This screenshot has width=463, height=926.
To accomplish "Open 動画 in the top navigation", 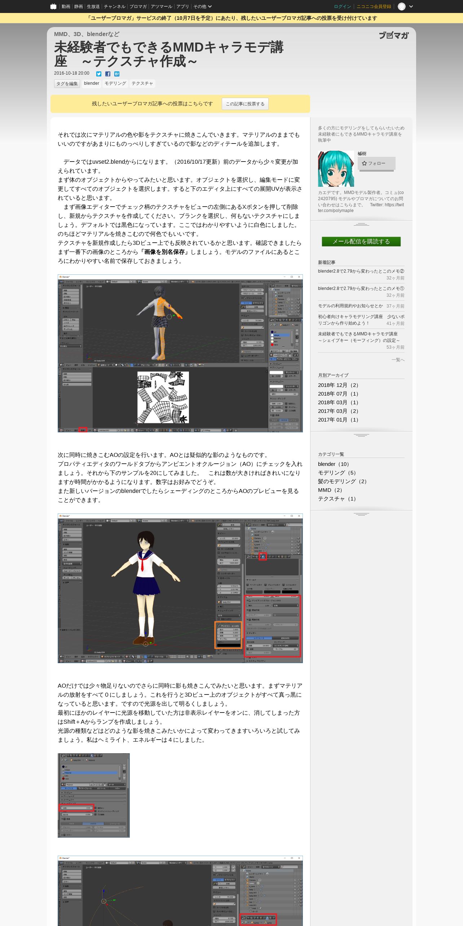I will [x=66, y=6].
